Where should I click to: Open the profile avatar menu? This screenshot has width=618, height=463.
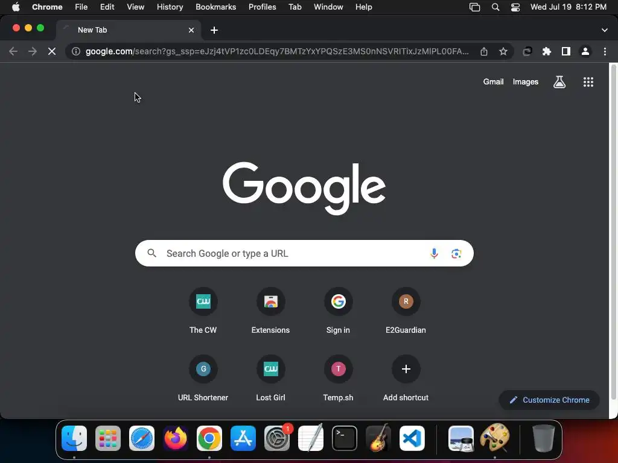click(585, 51)
